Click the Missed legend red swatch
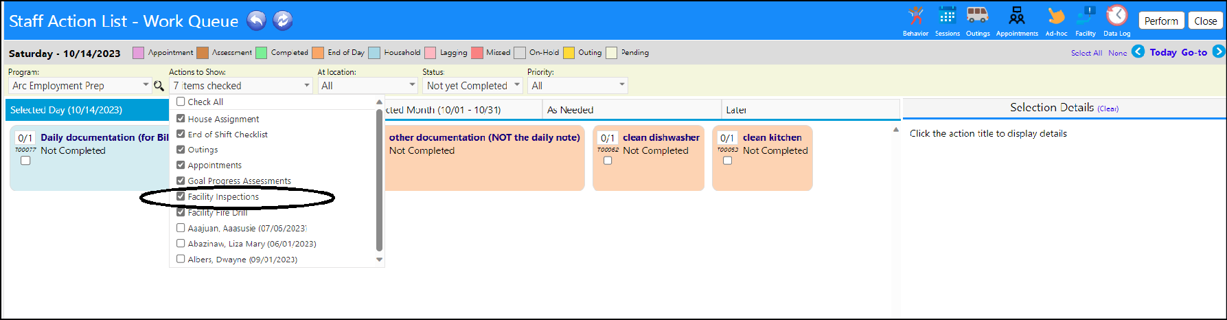1227x320 pixels. 477,53
